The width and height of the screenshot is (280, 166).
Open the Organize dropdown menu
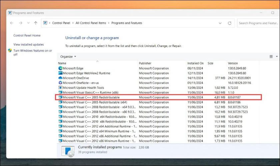[x=68, y=56]
